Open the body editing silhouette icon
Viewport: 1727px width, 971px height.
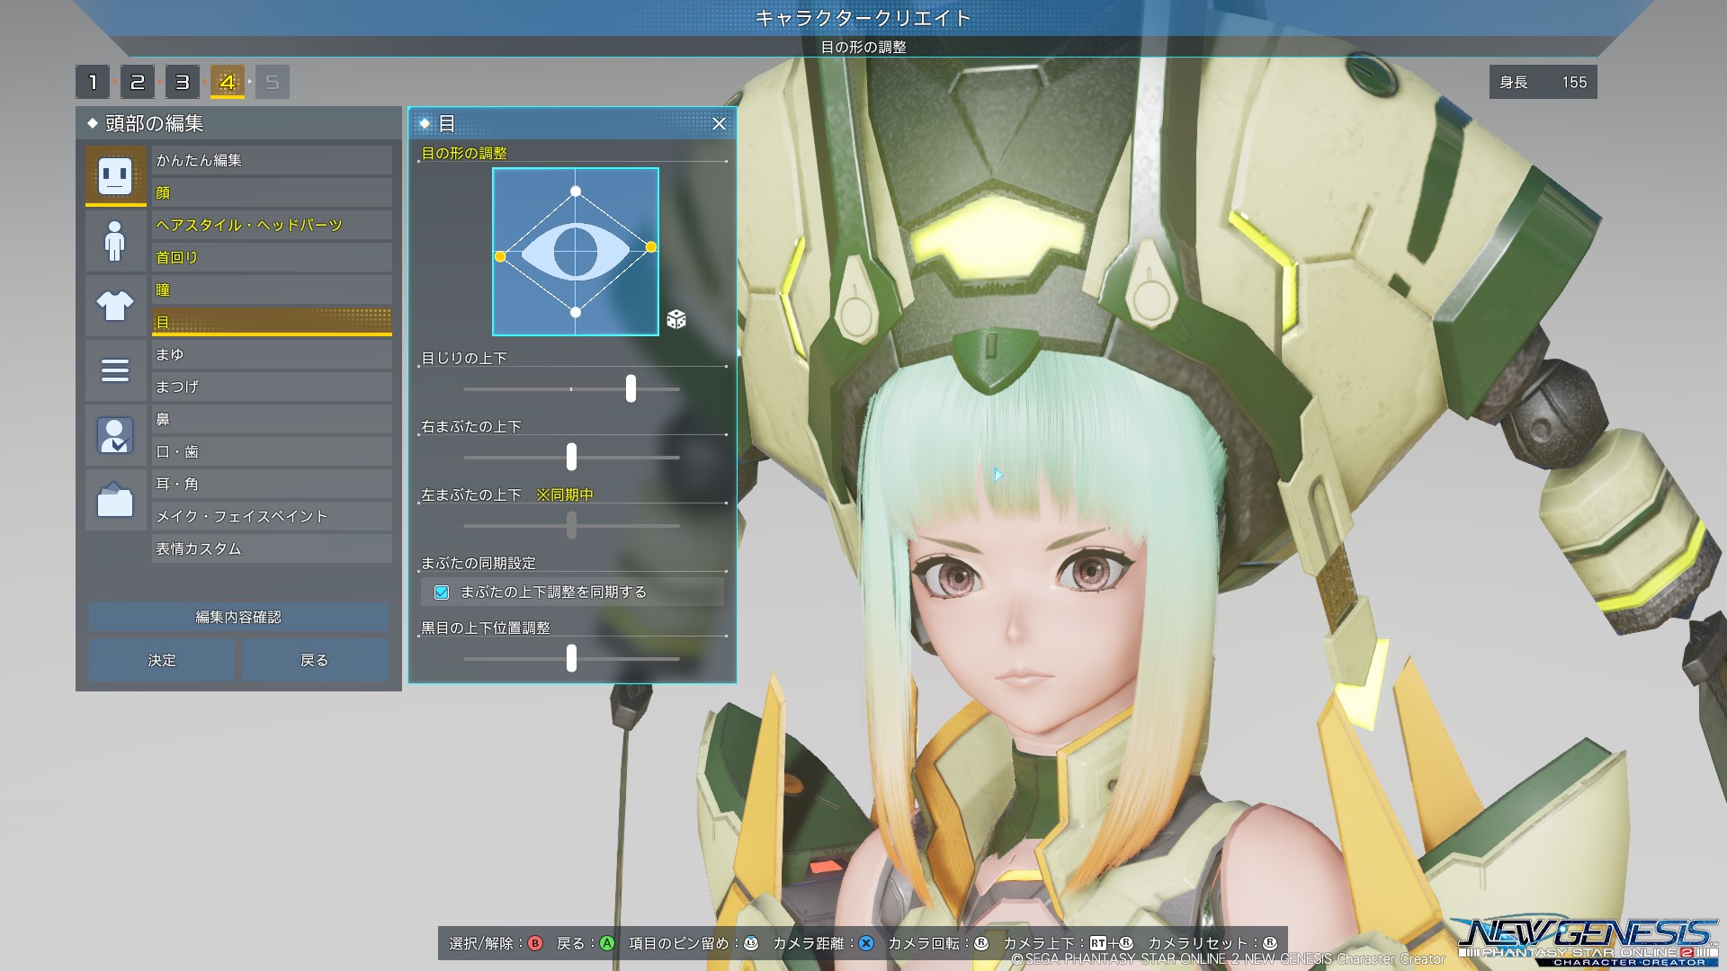click(115, 241)
